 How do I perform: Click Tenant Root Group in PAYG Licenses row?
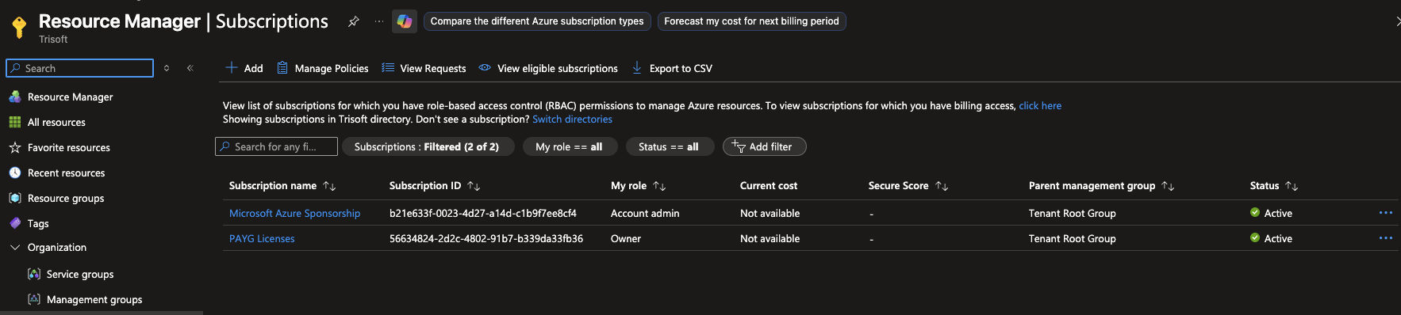coord(1073,238)
